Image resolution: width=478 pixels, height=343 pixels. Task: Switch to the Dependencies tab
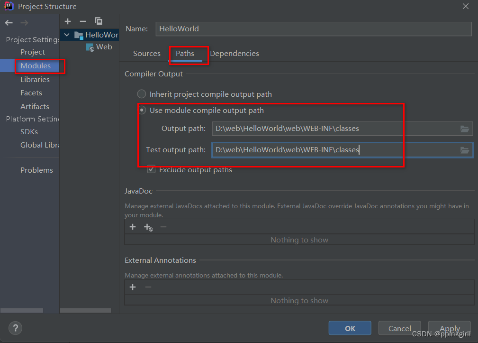(234, 54)
